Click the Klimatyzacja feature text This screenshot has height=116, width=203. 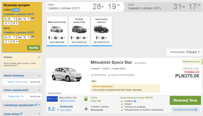coord(100,75)
